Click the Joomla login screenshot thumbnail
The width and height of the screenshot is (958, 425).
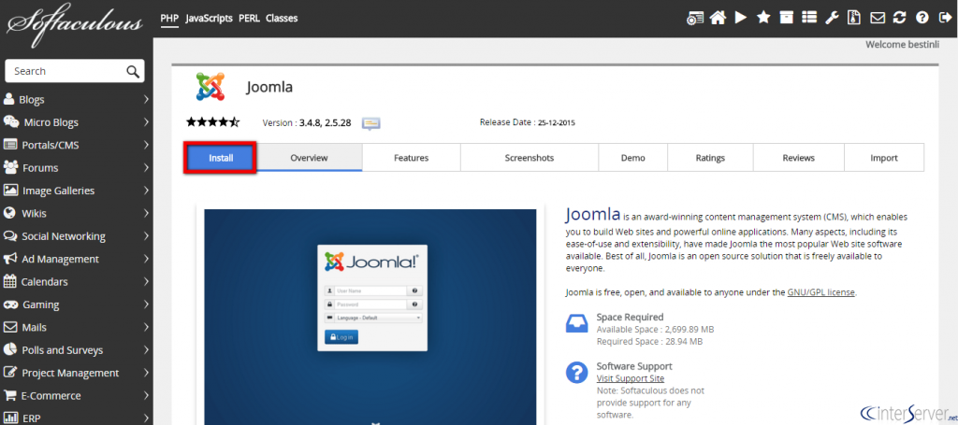[370, 317]
